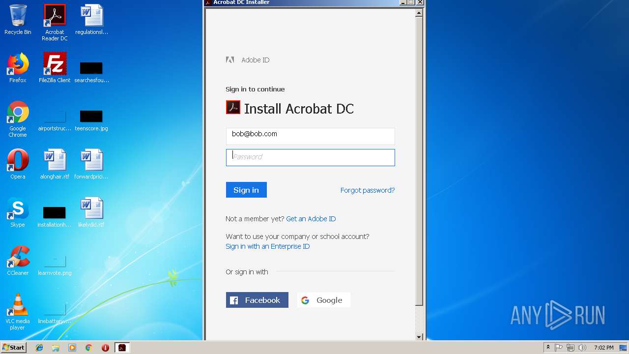Select the searchesfou file icon

pyautogui.click(x=91, y=71)
